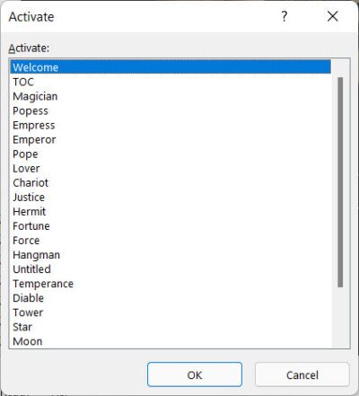Pick Chariot in the sheet list
The width and height of the screenshot is (359, 396).
coord(171,182)
